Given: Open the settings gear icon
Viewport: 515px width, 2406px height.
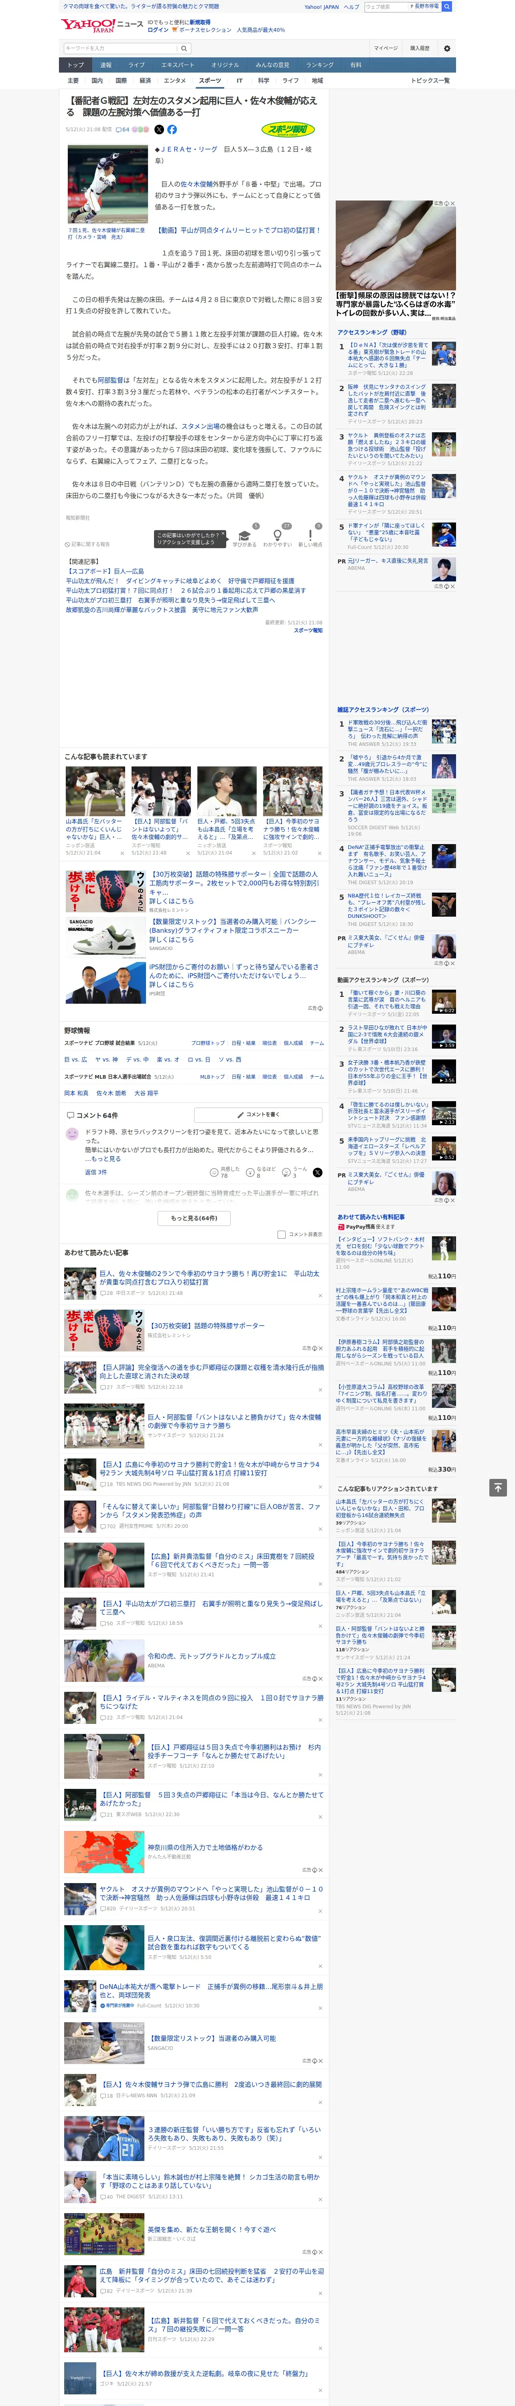Looking at the screenshot, I should click(447, 49).
